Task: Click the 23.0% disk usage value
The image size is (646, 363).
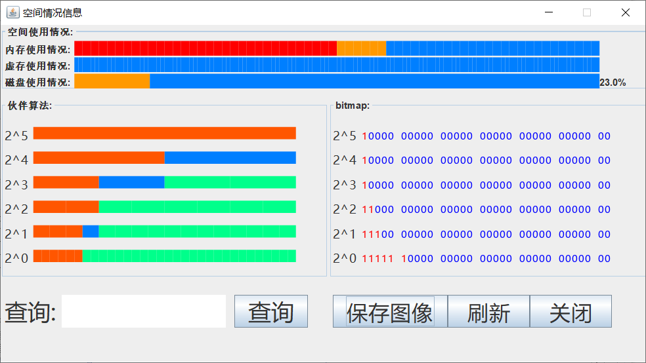Action: click(613, 82)
